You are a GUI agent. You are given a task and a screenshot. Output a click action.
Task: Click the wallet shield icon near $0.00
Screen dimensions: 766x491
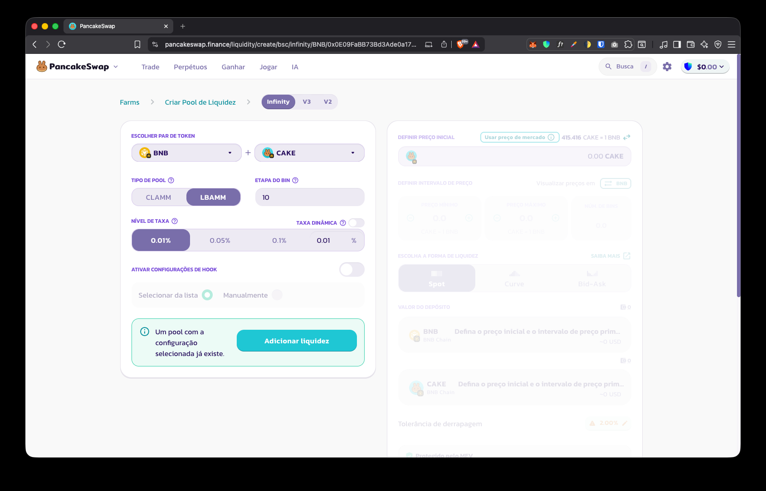tap(688, 67)
